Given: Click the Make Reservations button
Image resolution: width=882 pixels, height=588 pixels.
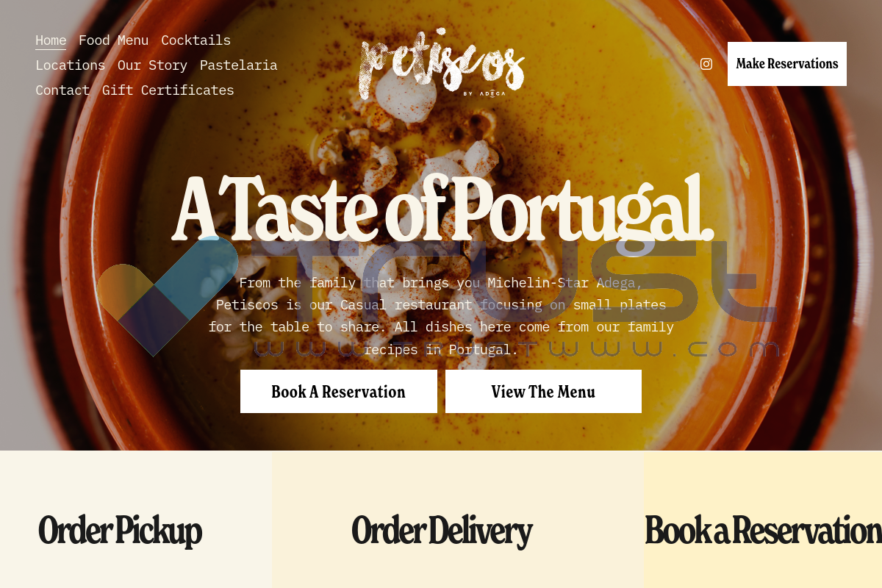Looking at the screenshot, I should [x=787, y=64].
